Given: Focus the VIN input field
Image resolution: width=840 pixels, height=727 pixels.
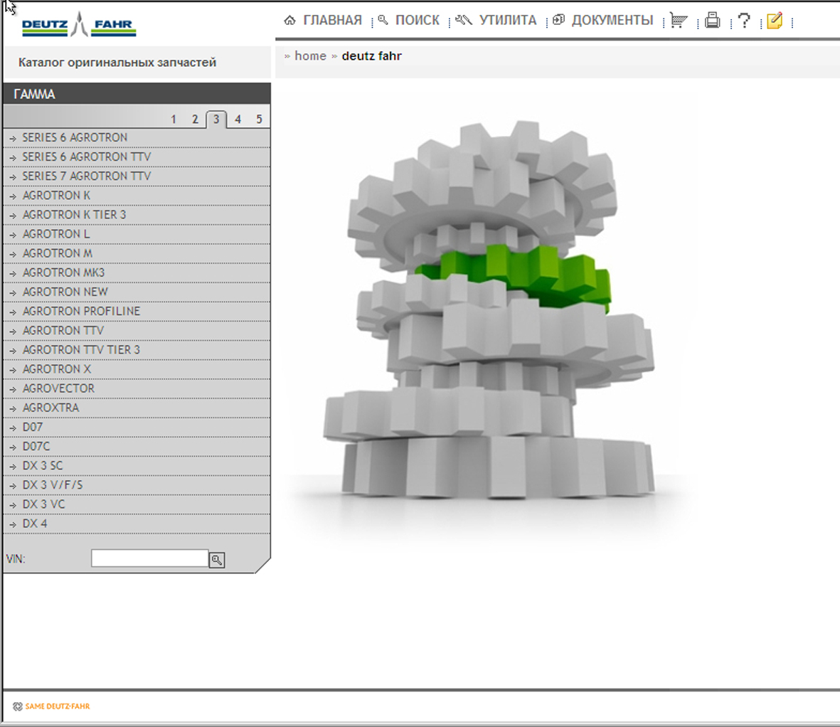Looking at the screenshot, I should [x=149, y=558].
